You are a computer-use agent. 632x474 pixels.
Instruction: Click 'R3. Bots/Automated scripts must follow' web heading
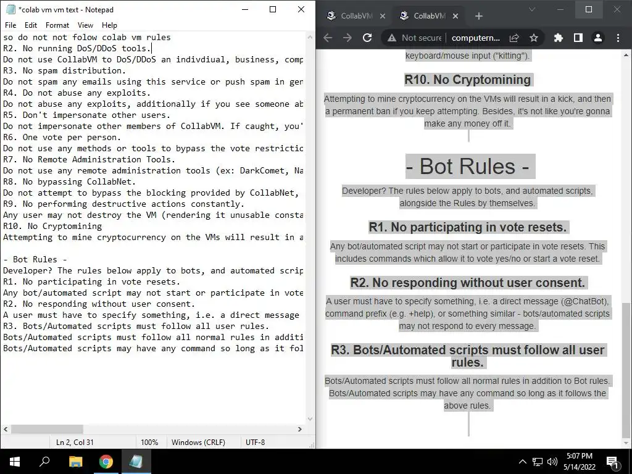click(468, 356)
